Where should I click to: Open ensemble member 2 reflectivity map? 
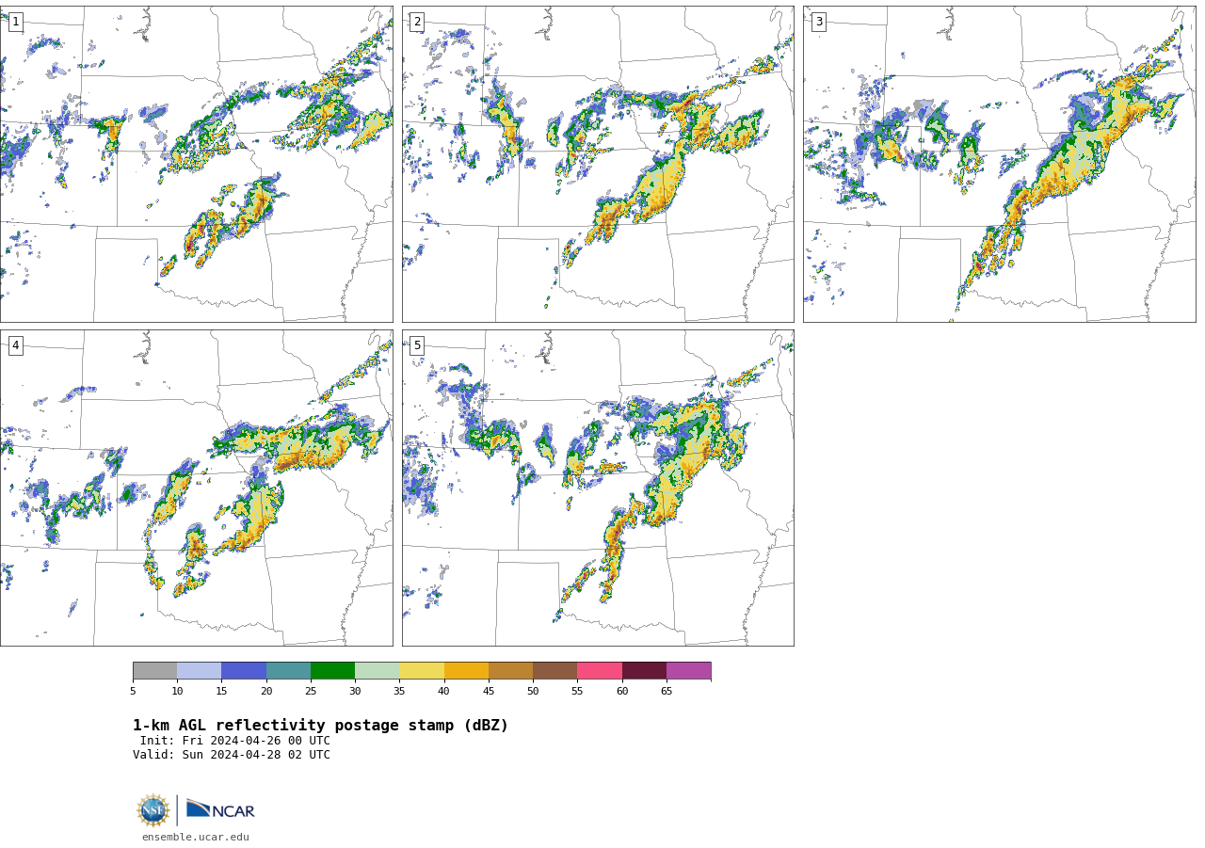point(598,164)
